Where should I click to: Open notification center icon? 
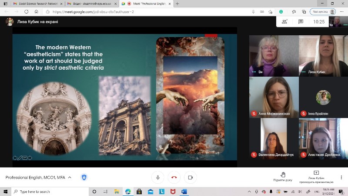click(x=341, y=192)
